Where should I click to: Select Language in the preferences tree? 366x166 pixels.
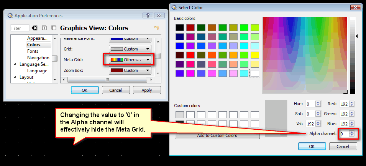pos(37,71)
